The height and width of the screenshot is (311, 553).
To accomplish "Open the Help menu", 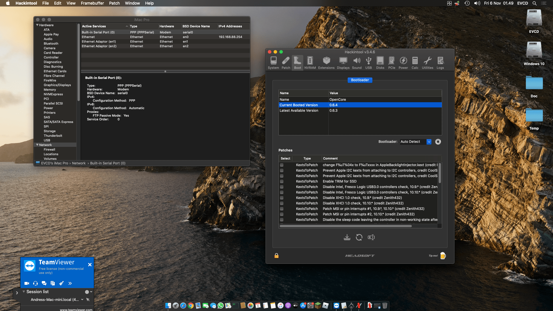I will pyautogui.click(x=149, y=3).
